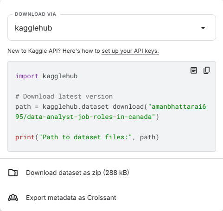223x211 pixels.
Task: Click the DOWNLOAD VIA field label
Action: (x=35, y=14)
